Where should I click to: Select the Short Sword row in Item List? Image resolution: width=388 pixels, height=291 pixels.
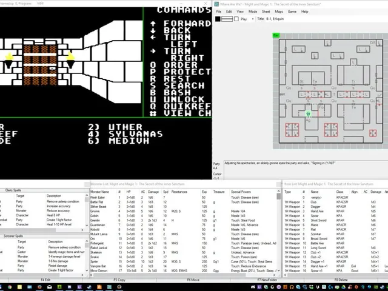click(x=336, y=221)
